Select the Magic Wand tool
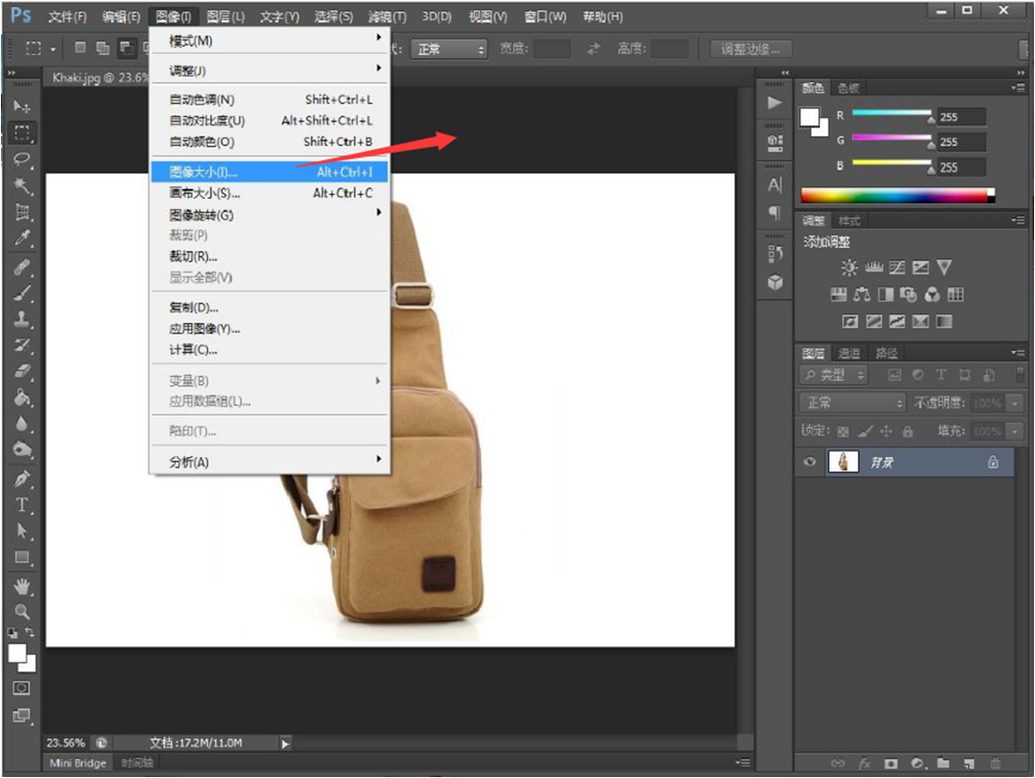This screenshot has height=778, width=1035. click(23, 186)
